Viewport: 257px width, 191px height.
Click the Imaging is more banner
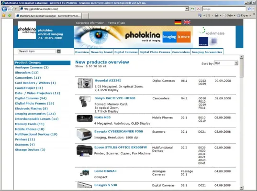[x=177, y=37]
